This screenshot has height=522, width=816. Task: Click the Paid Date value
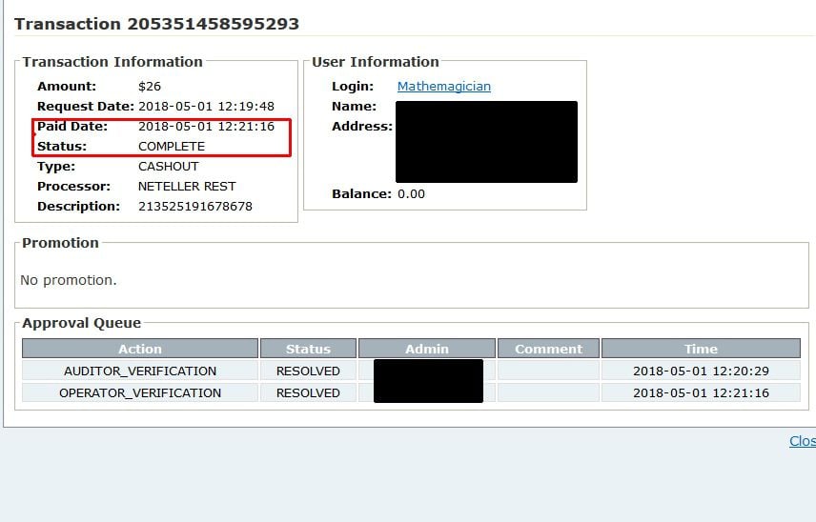(206, 127)
